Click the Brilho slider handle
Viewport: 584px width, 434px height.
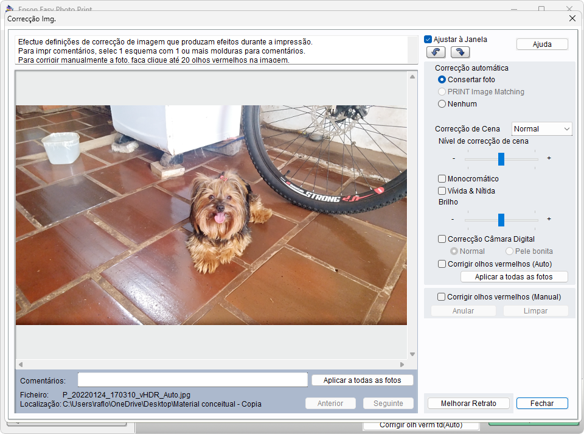pyautogui.click(x=501, y=220)
